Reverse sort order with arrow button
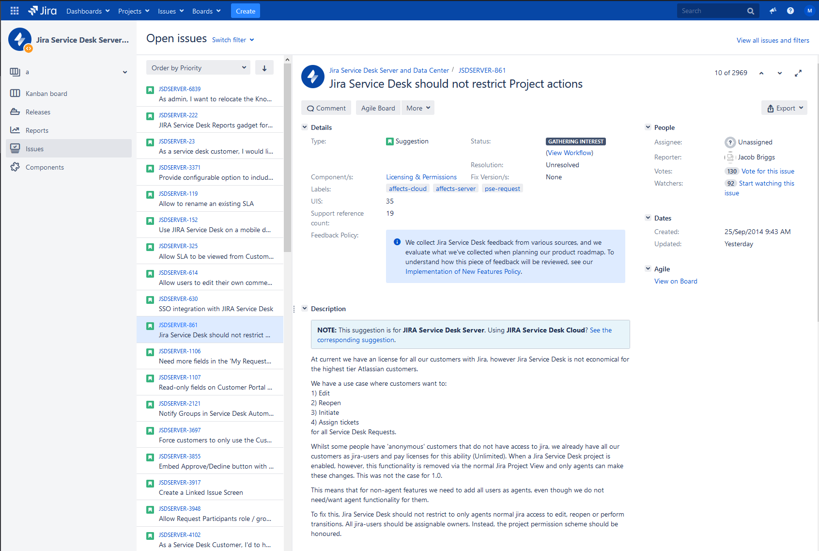 point(264,68)
